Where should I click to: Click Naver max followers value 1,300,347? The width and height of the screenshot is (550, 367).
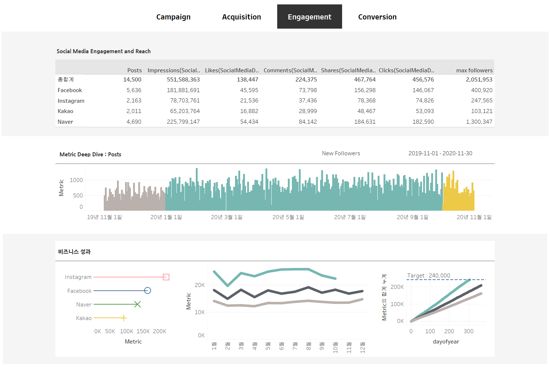pos(479,122)
